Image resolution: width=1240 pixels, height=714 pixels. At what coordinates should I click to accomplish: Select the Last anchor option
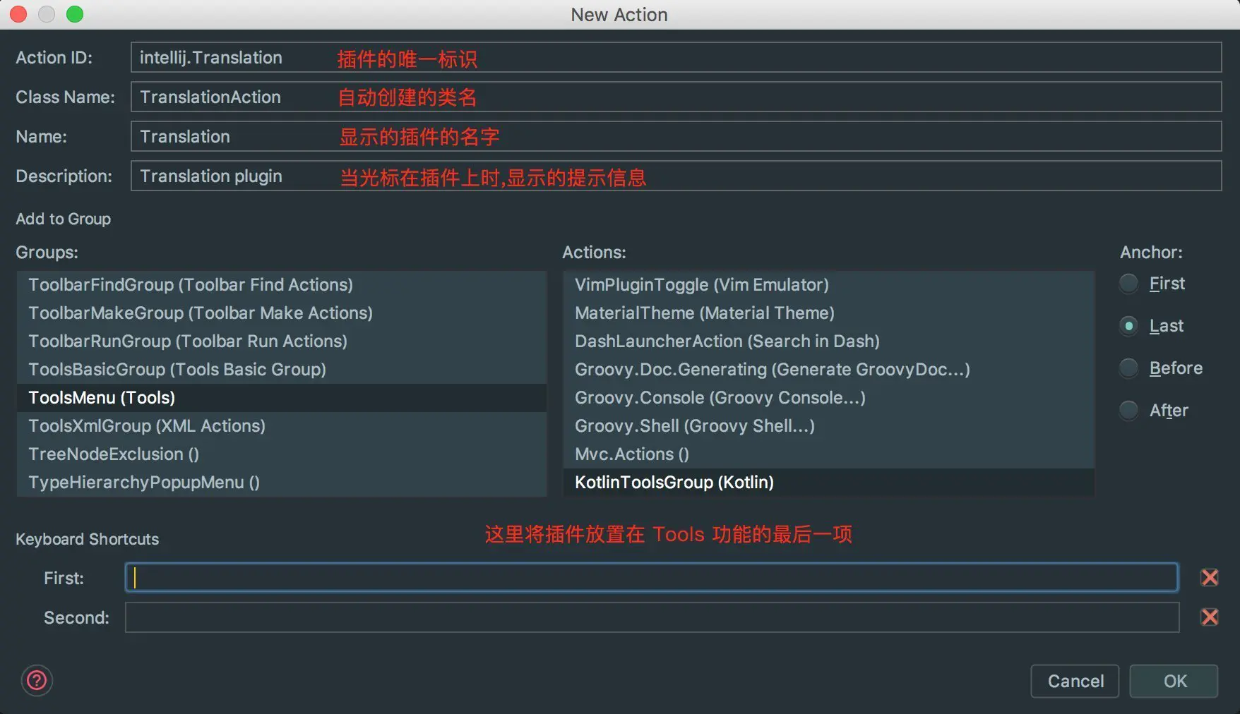[x=1129, y=326]
